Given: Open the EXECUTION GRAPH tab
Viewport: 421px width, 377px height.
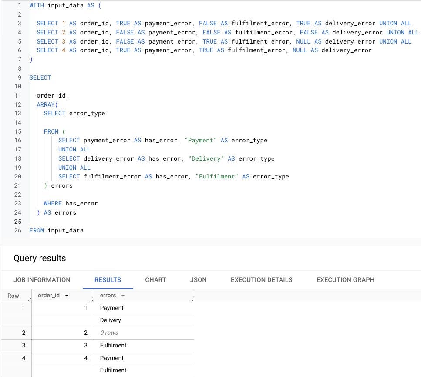Looking at the screenshot, I should (345, 280).
